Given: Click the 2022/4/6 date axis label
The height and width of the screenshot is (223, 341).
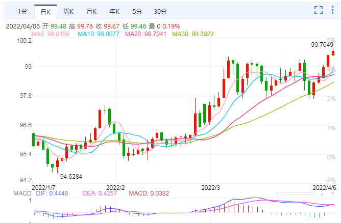Looking at the screenshot, I should click(x=324, y=188).
